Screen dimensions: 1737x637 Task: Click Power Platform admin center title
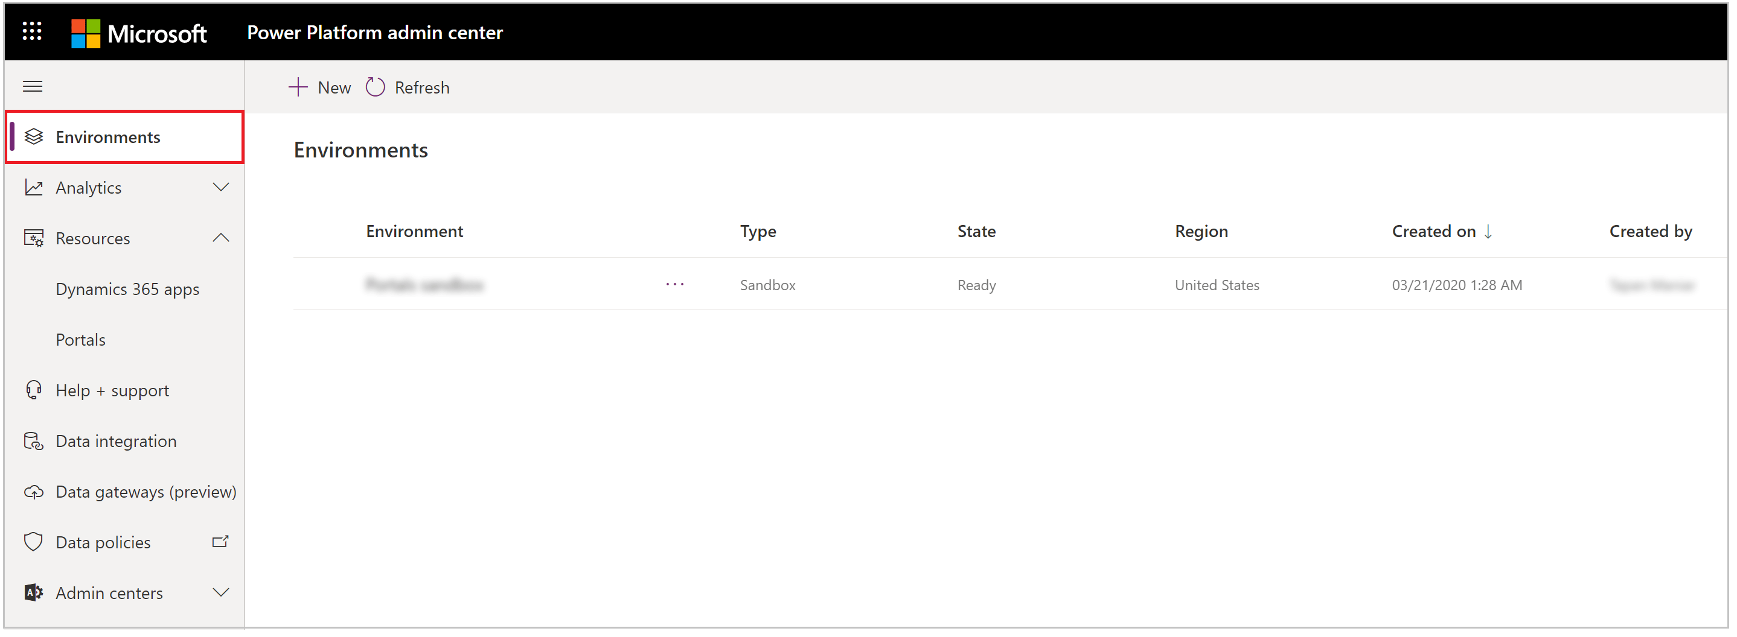[x=375, y=33]
